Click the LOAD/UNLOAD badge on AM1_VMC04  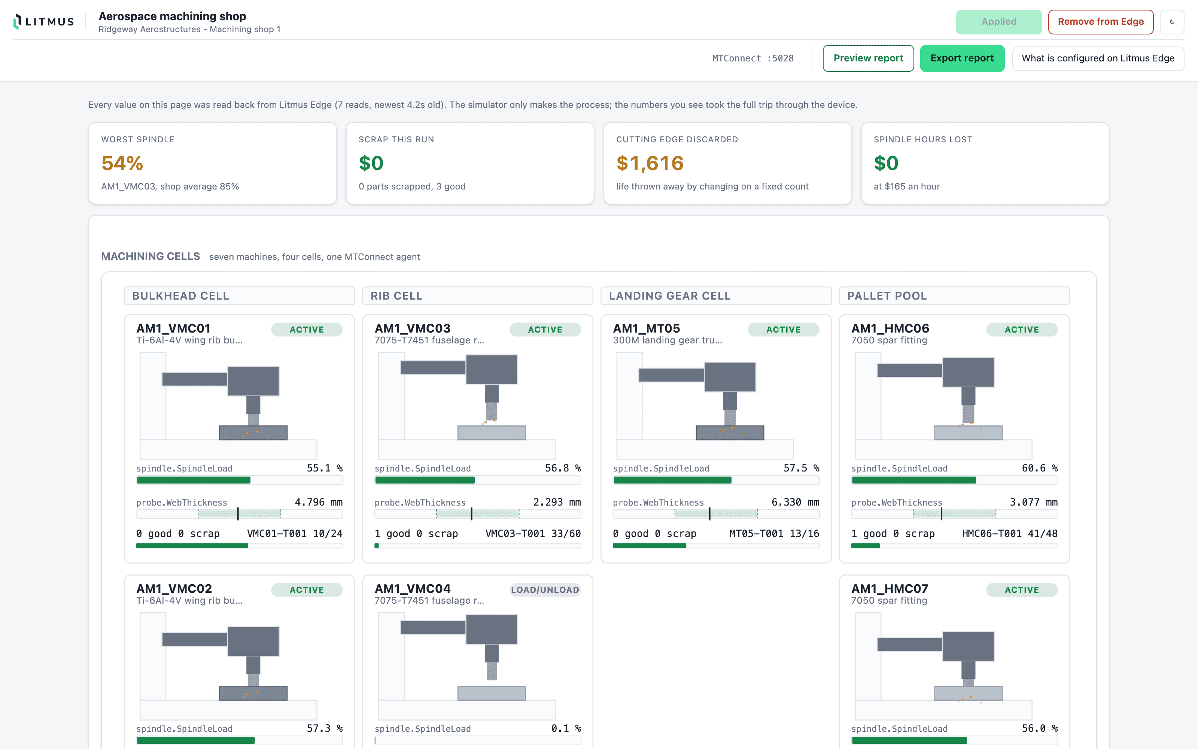[545, 590]
